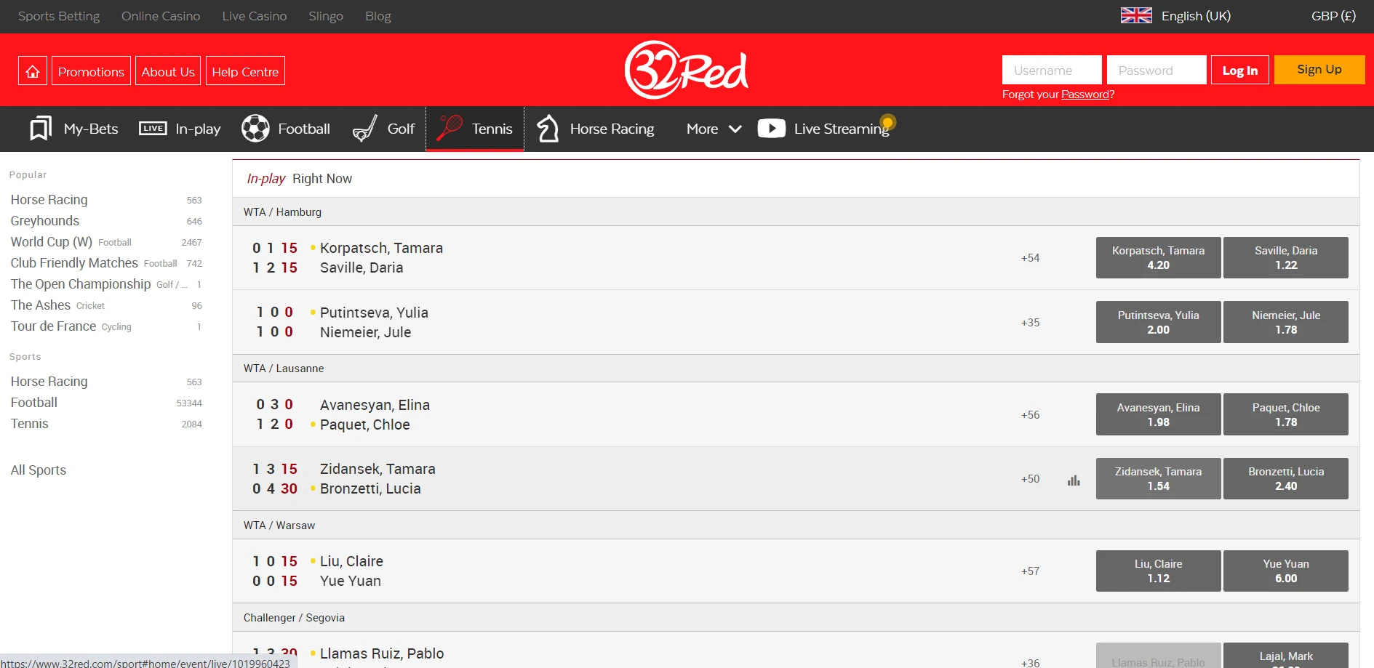Bet on Avanesyan, Elina at 1.98
1374x668 pixels.
[1159, 414]
